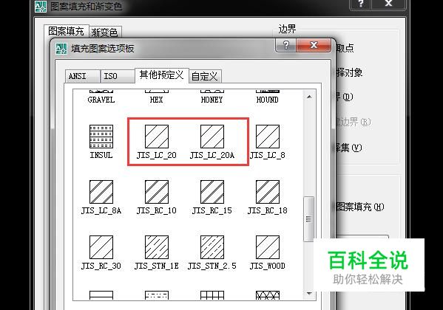Click help button of 图案填充和渐变色 window
This screenshot has height=310, width=443.
click(x=361, y=4)
